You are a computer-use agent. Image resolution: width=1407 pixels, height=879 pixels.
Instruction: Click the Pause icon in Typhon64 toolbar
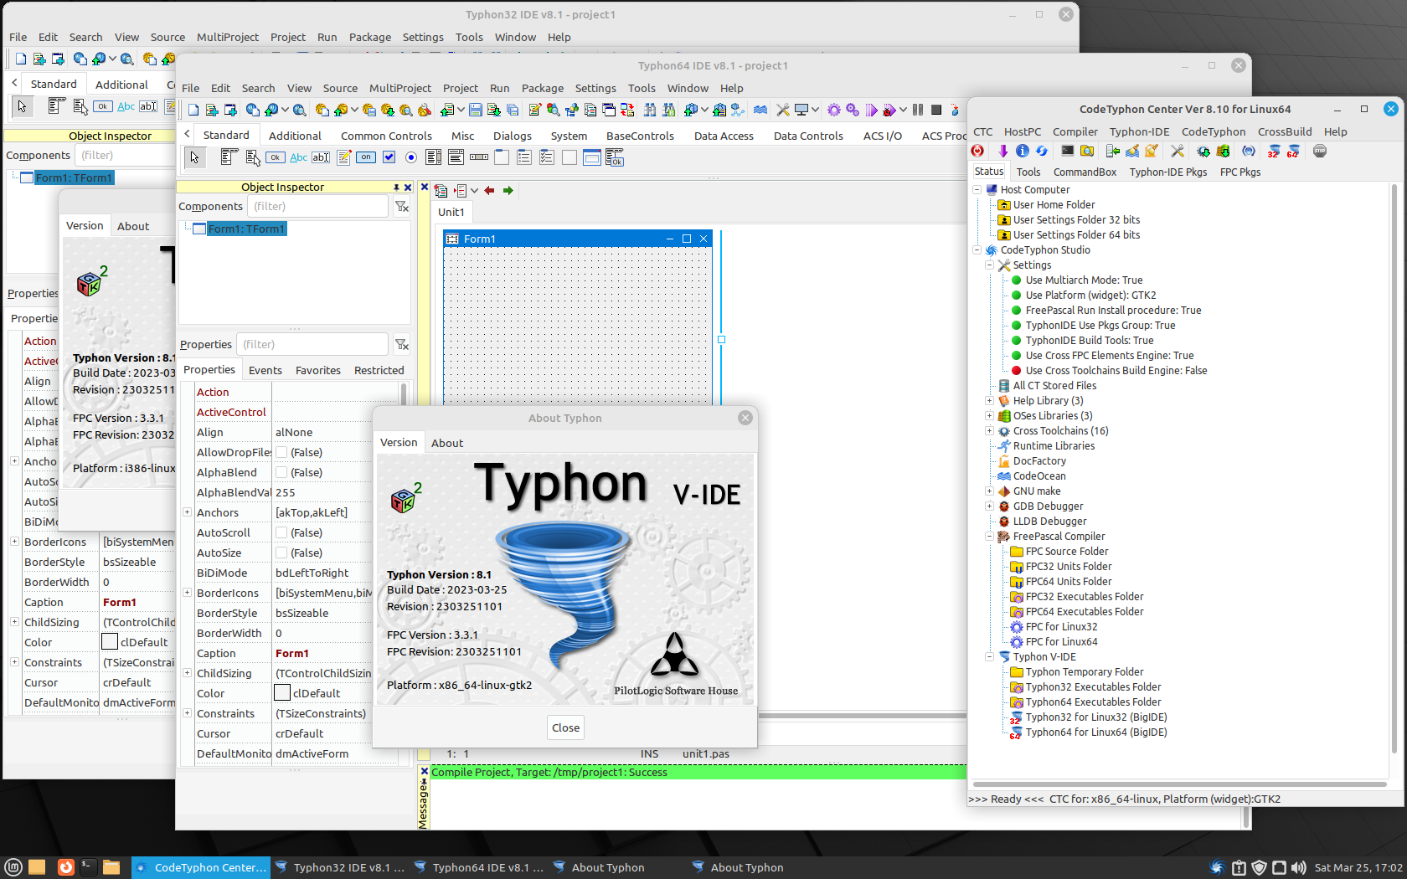tap(918, 110)
